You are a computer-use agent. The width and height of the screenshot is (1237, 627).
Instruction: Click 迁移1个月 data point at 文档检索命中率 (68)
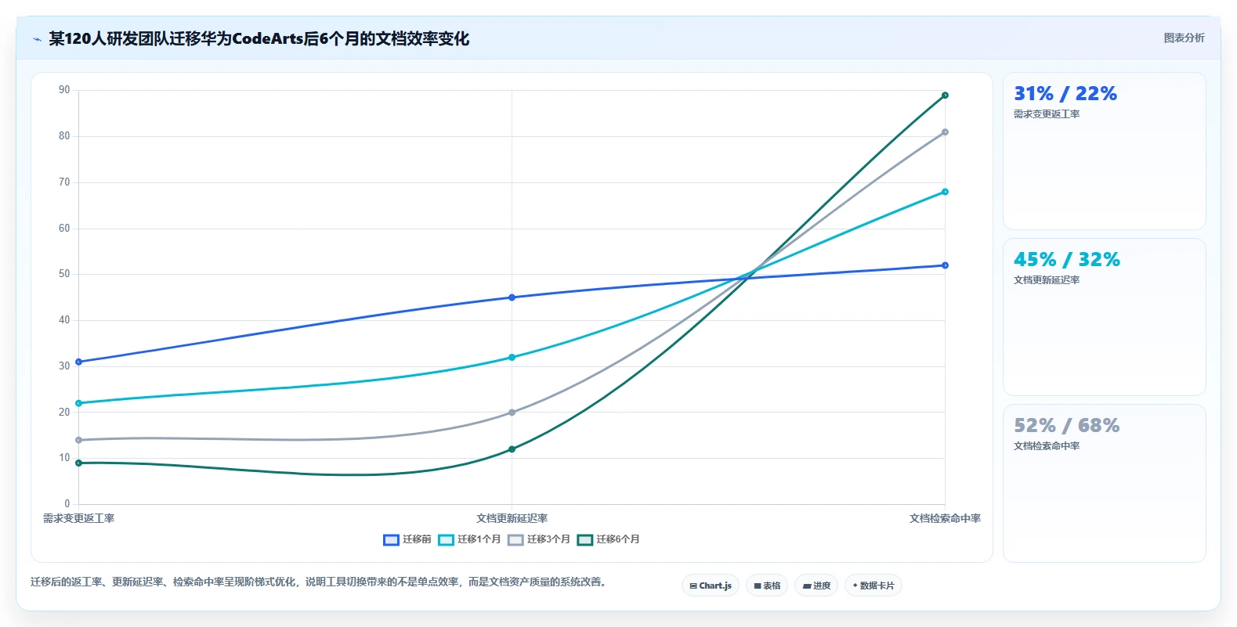945,192
